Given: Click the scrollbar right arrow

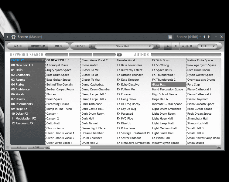Looking at the screenshot, I should coord(219,148).
